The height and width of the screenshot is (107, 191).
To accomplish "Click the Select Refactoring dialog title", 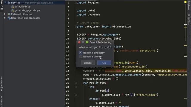I will [x=100, y=42].
